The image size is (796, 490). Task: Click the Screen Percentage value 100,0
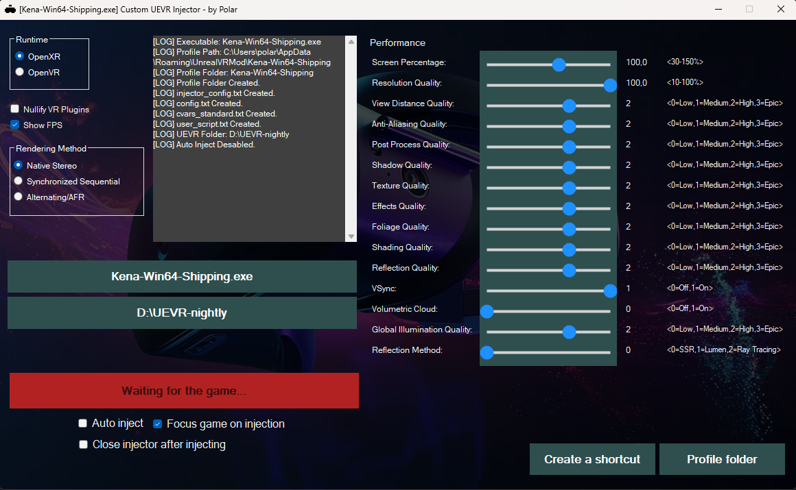pos(637,62)
